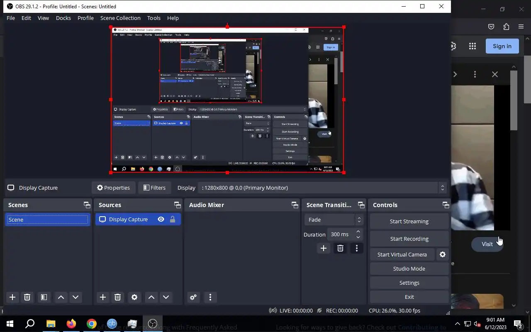Open advanced audio properties gears icon
The height and width of the screenshot is (332, 531).
(193, 297)
